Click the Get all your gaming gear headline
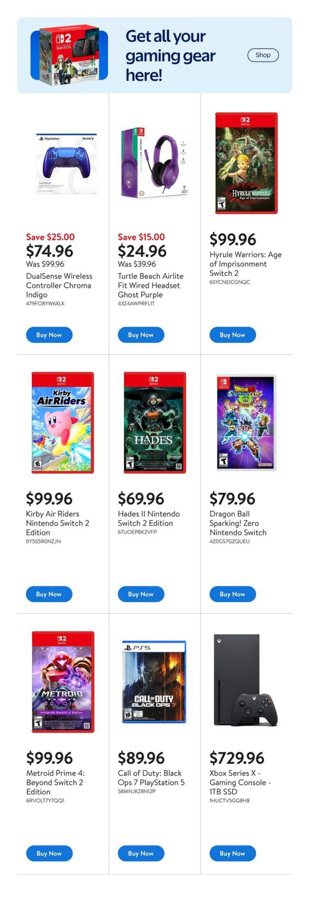The width and height of the screenshot is (311, 899). coord(170,55)
